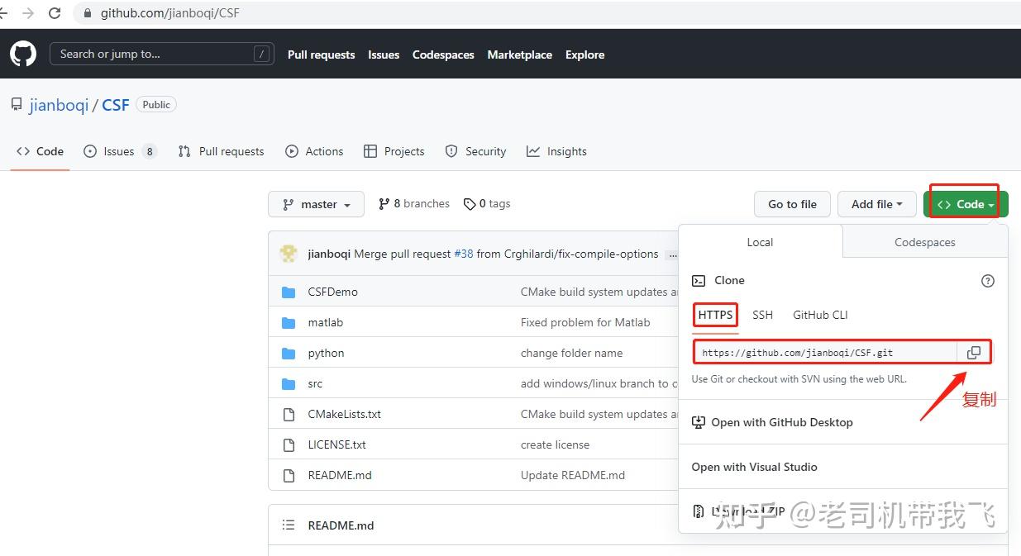This screenshot has width=1021, height=556.
Task: Open the Issues repository tab
Action: pyautogui.click(x=120, y=151)
